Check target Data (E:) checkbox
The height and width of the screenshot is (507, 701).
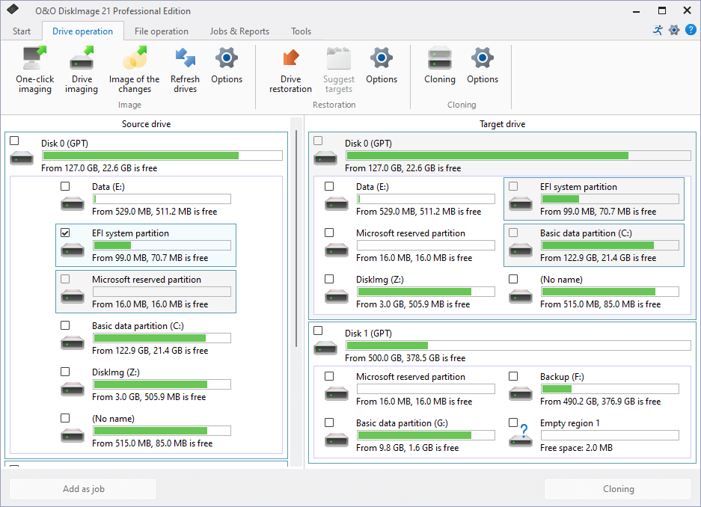[x=329, y=186]
